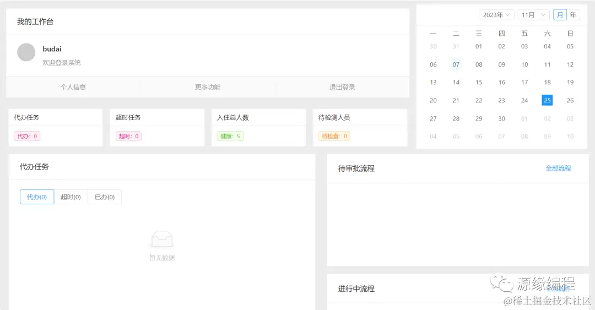The height and width of the screenshot is (310, 595).
Task: Click the 代办: 0 pink tag
Action: [27, 136]
